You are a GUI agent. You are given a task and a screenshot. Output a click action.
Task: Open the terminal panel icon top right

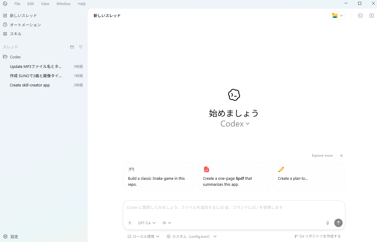pyautogui.click(x=360, y=15)
